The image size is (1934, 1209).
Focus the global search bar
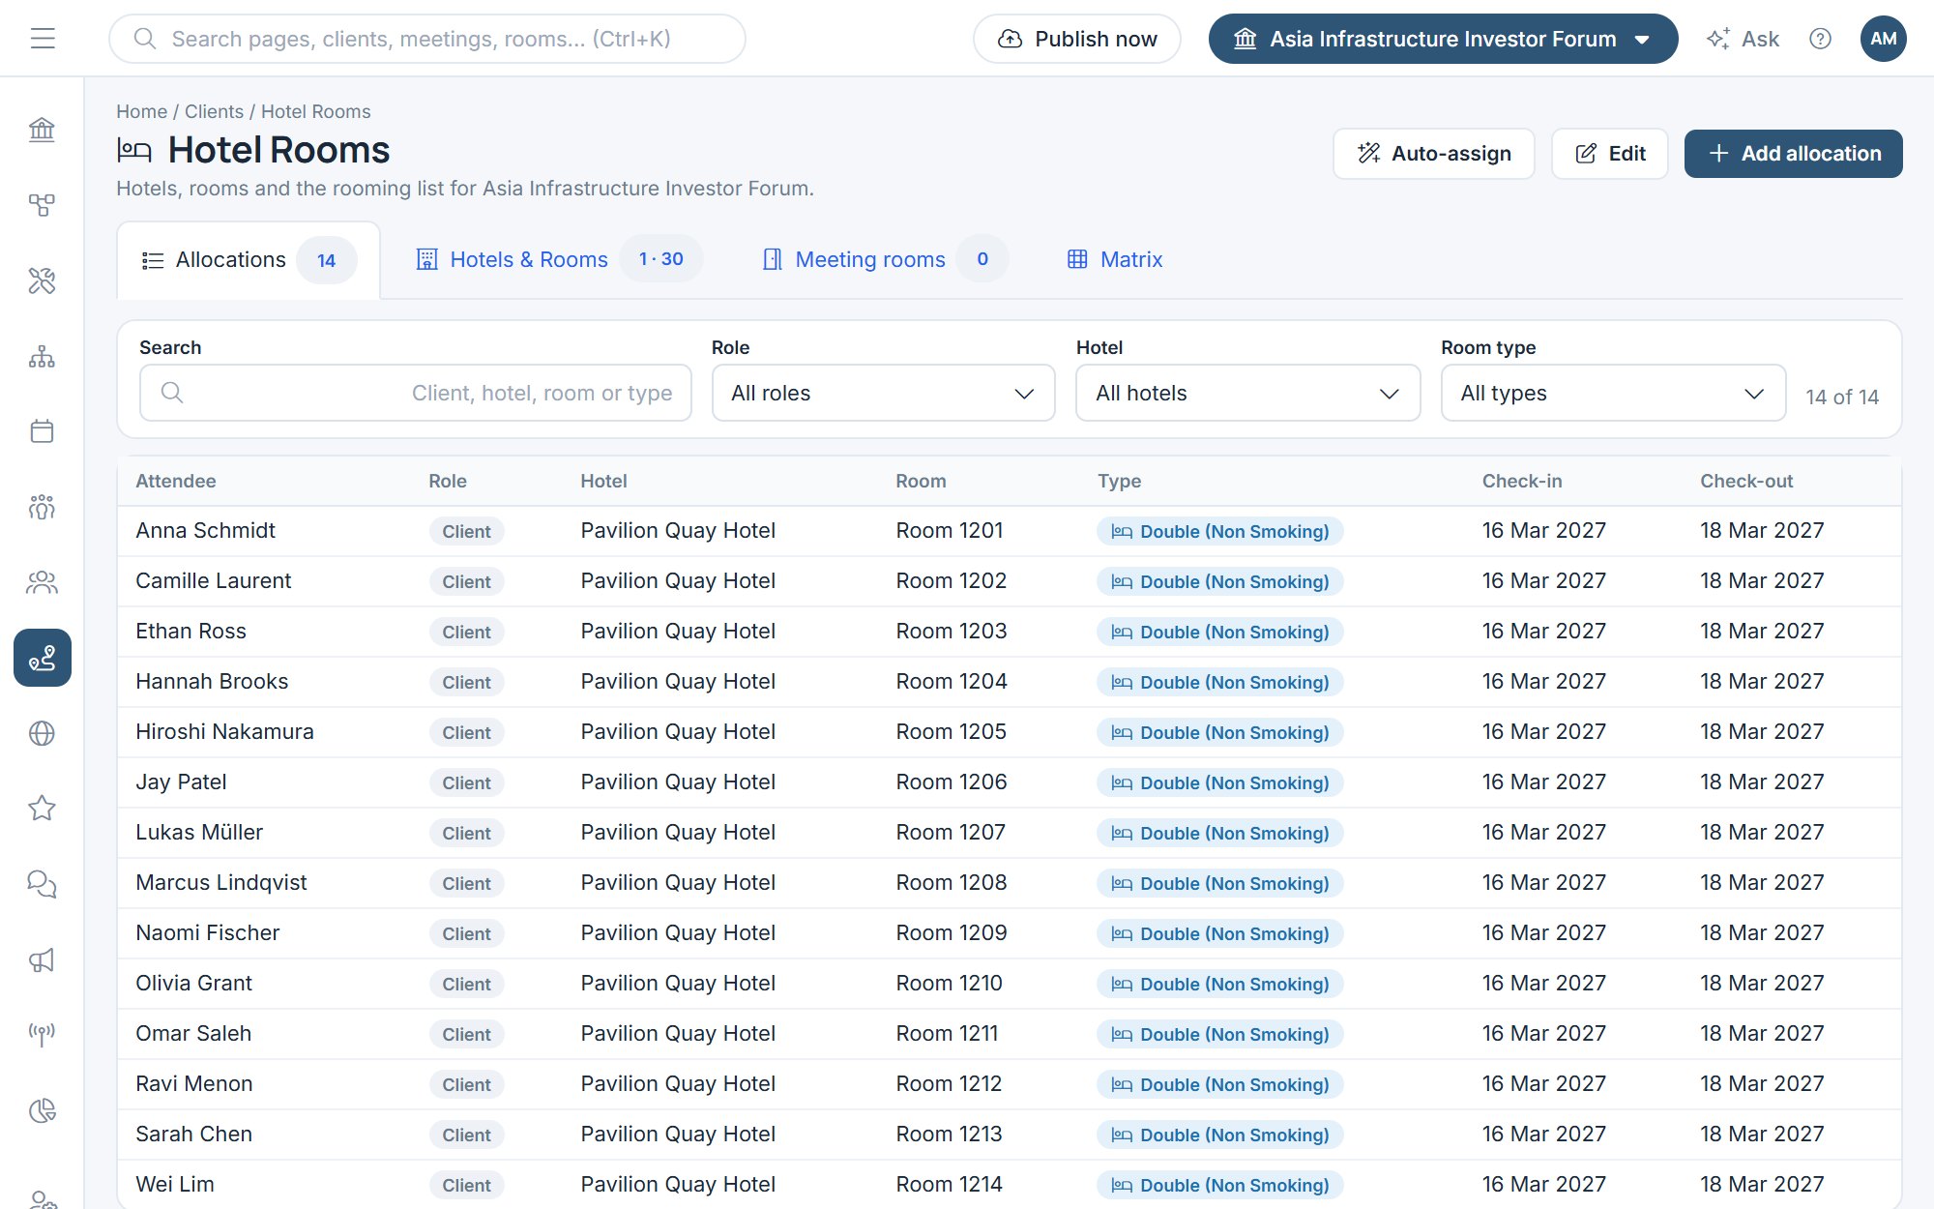pos(427,39)
